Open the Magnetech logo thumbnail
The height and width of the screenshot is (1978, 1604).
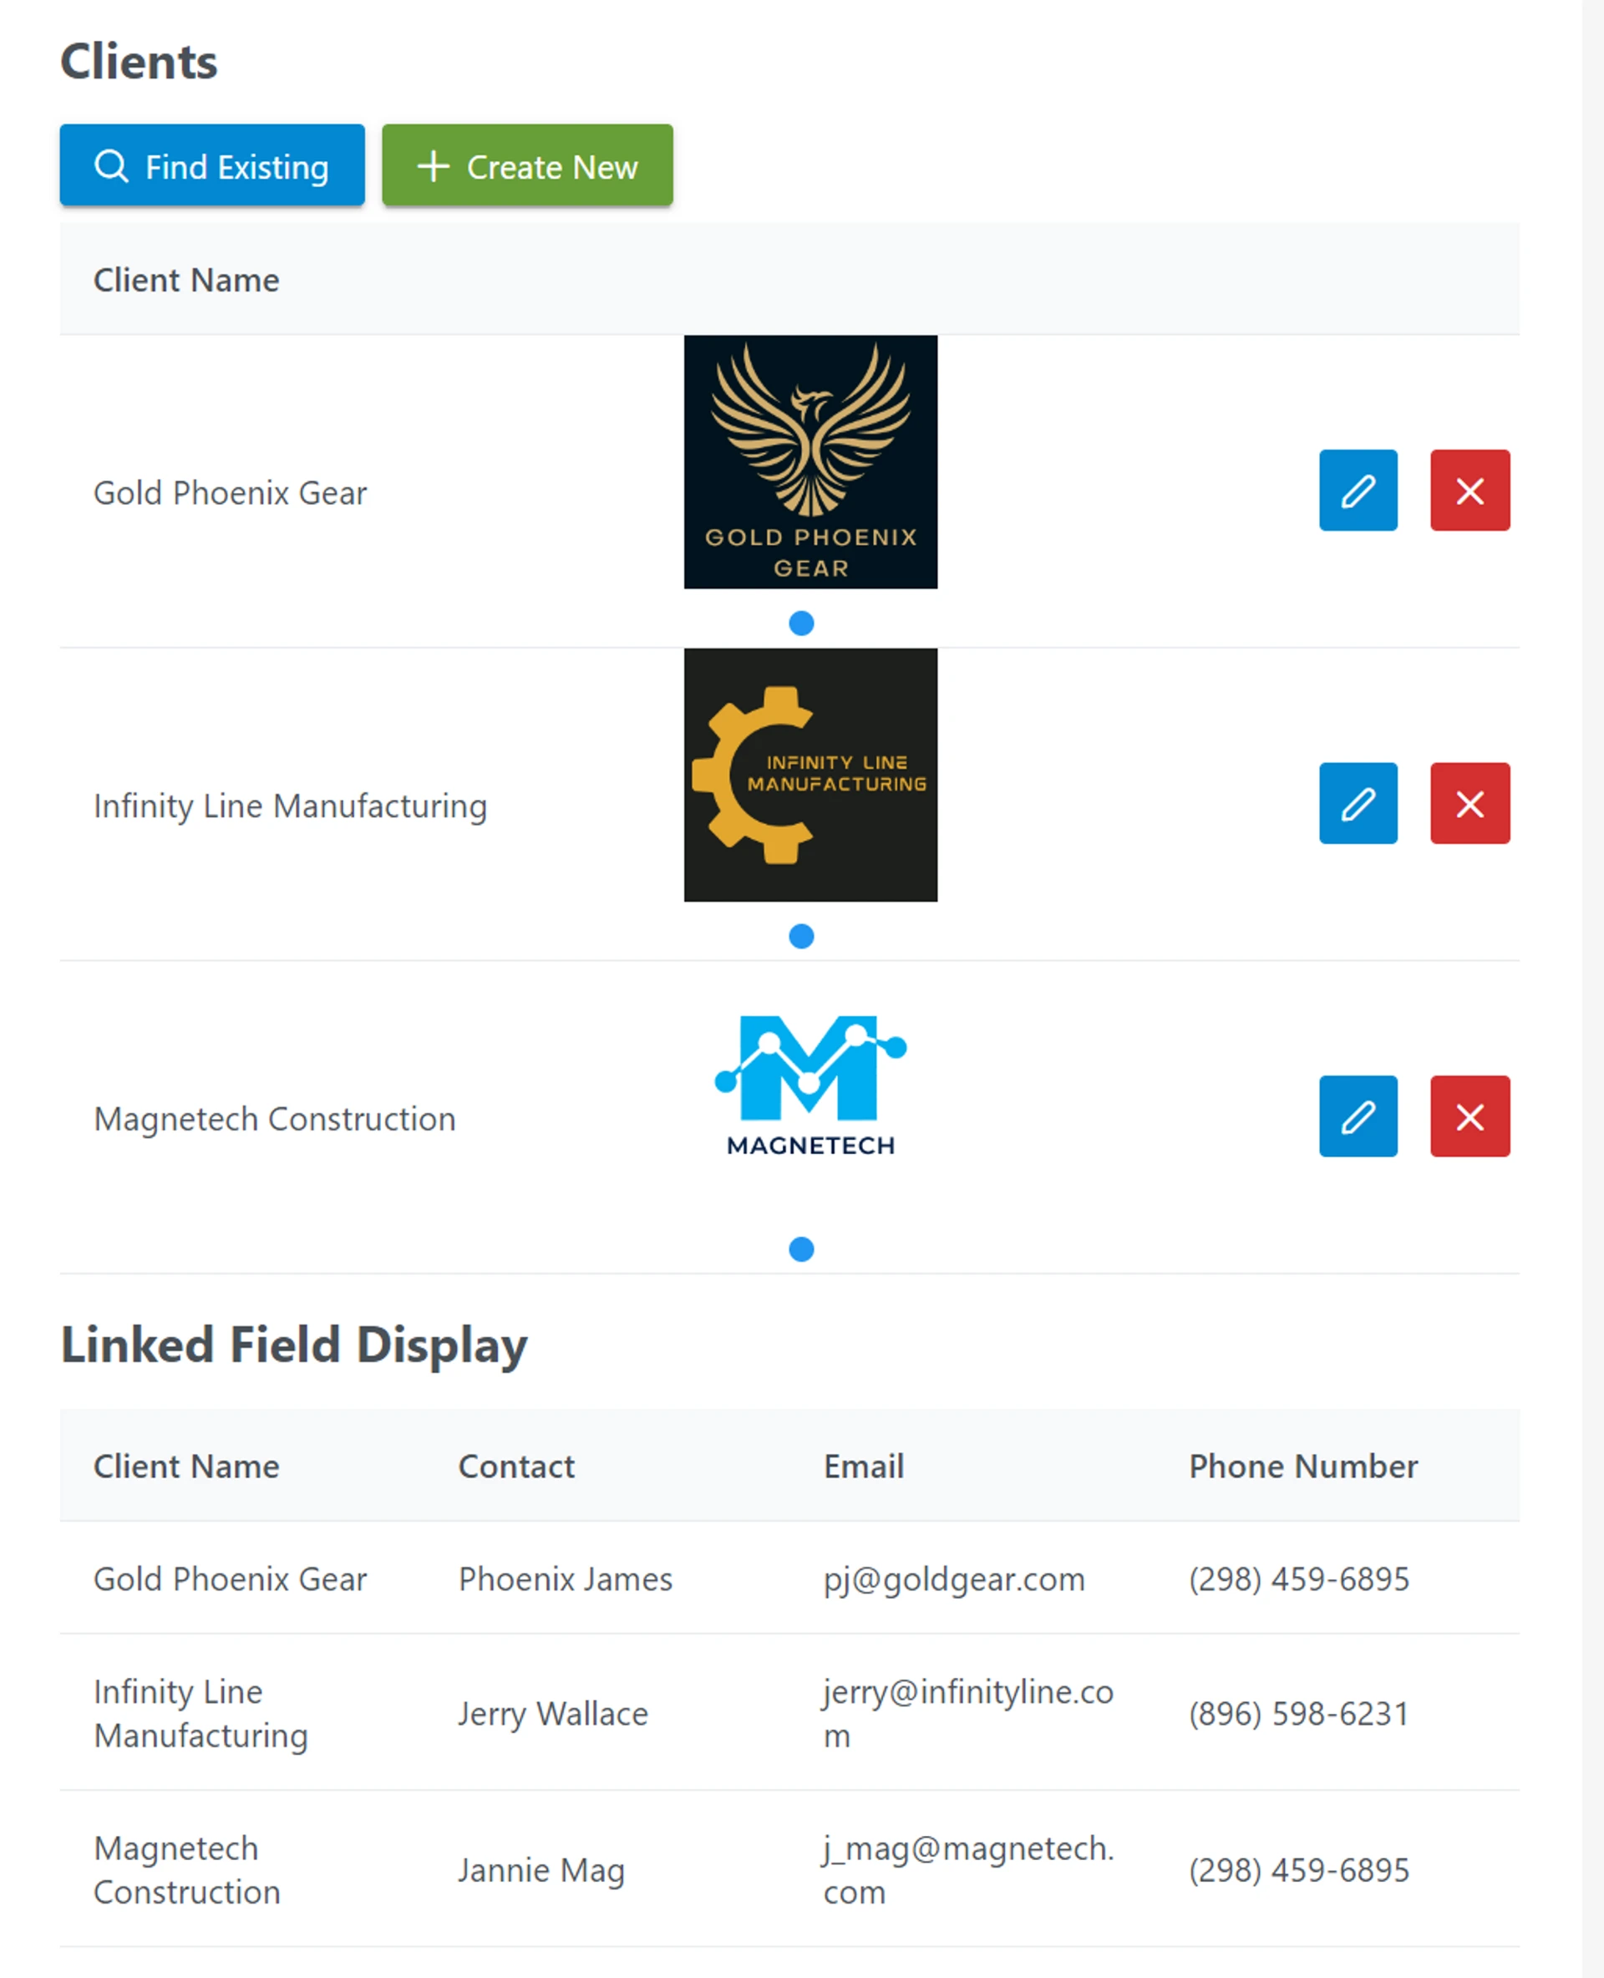(810, 1087)
